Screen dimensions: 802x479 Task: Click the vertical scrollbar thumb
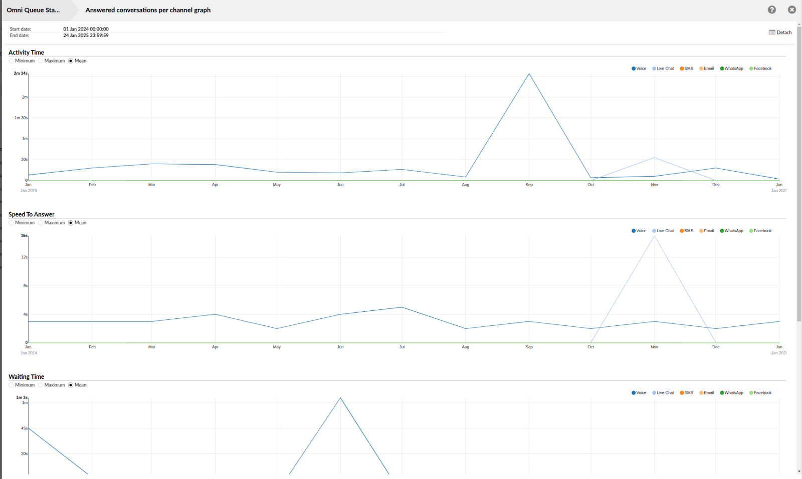click(x=799, y=174)
